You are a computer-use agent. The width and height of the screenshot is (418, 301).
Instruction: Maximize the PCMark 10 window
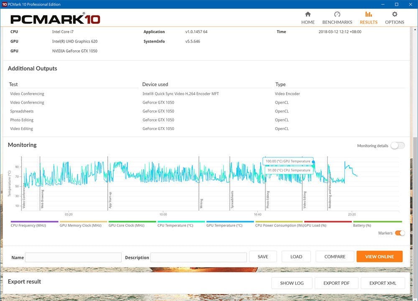pyautogui.click(x=397, y=4)
